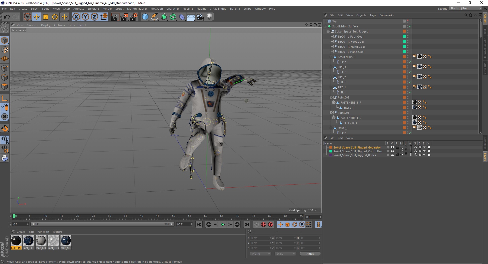Add a Cube primitive object
Viewport: 488px width, 264px height.
point(145,17)
